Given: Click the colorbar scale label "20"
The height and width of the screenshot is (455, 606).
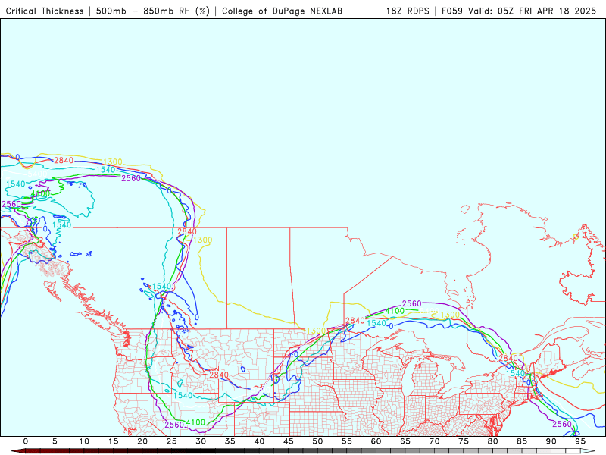Looking at the screenshot, I should (x=142, y=441).
